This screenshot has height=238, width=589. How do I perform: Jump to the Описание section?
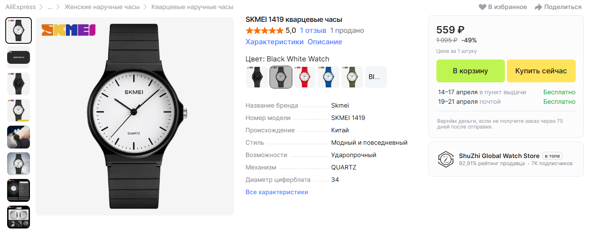pos(325,42)
